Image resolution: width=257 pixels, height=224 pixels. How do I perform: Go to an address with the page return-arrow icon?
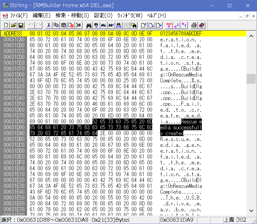[159, 25]
